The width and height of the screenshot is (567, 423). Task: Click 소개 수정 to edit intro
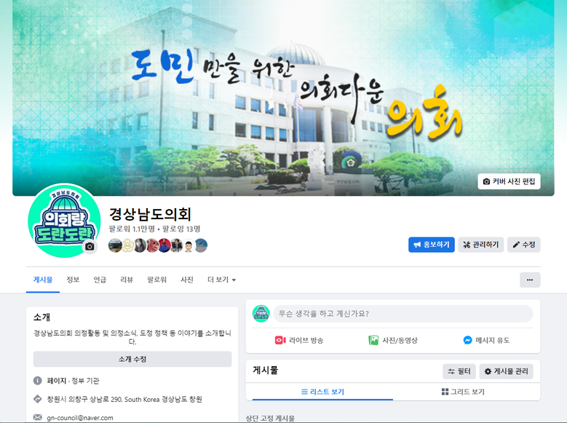pyautogui.click(x=132, y=359)
